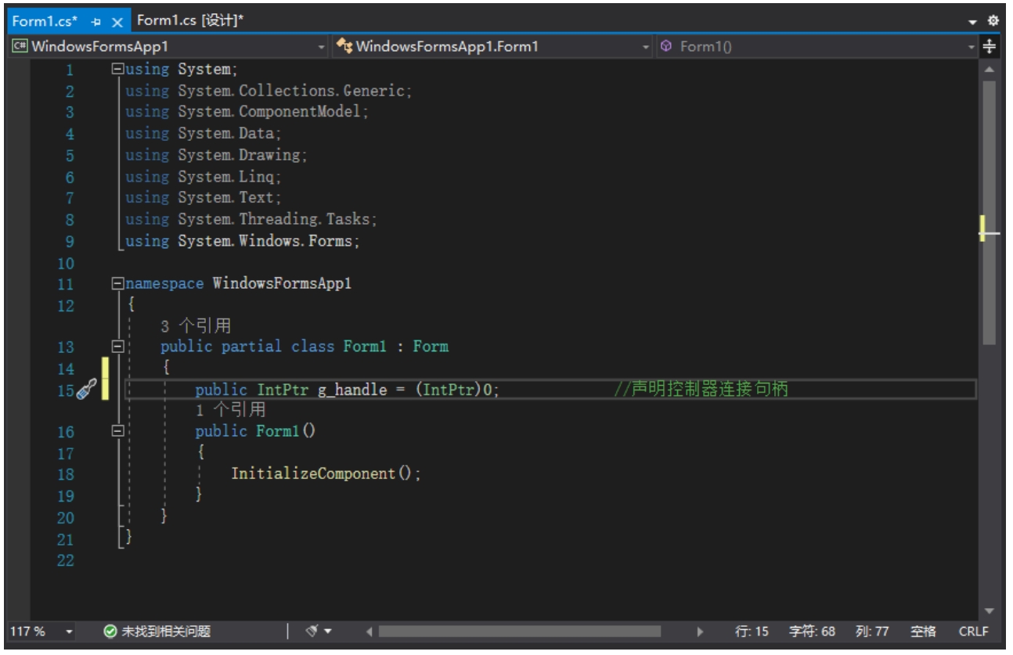Click line number 10 in the gutter
This screenshot has height=655, width=1013.
[65, 263]
